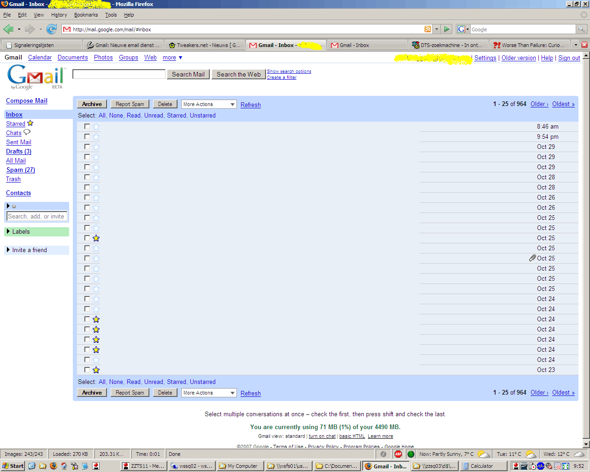Click the Gmail mail search input field
Image resolution: width=590 pixels, height=472 pixels.
[x=119, y=74]
